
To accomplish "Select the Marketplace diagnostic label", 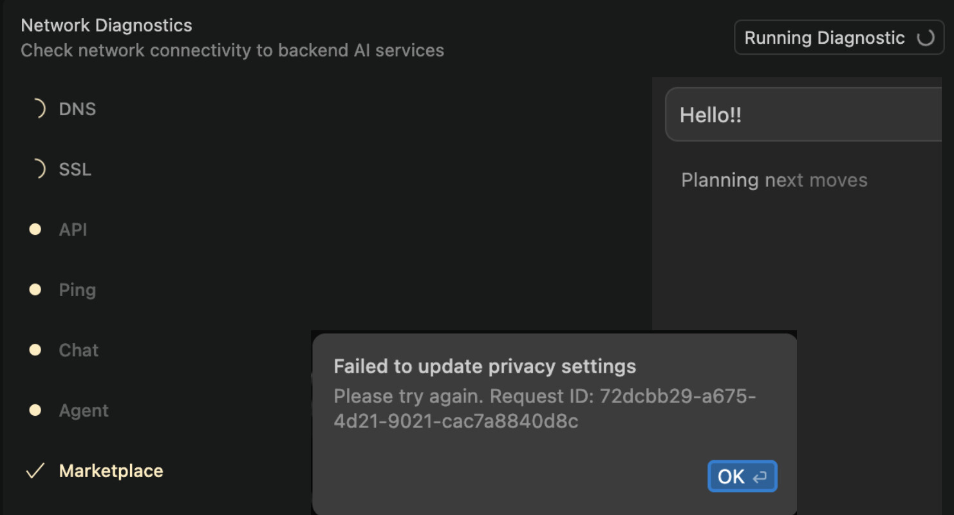I will click(111, 471).
